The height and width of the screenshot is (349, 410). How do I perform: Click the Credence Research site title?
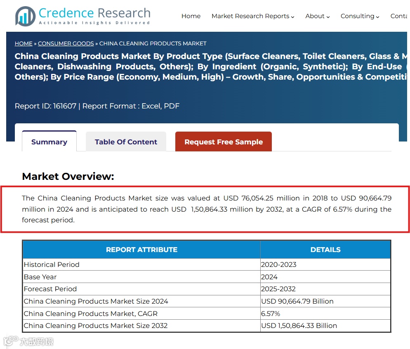point(94,13)
